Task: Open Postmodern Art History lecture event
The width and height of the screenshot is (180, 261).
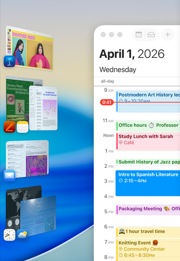Action: point(148,101)
